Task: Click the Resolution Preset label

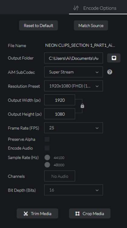Action: click(24, 86)
